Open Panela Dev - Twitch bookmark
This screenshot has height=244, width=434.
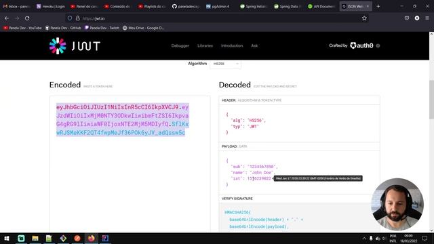point(102,28)
